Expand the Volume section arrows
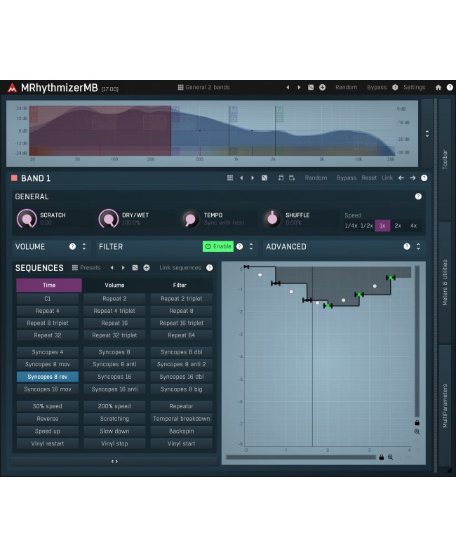This screenshot has height=557, width=456. click(x=83, y=246)
